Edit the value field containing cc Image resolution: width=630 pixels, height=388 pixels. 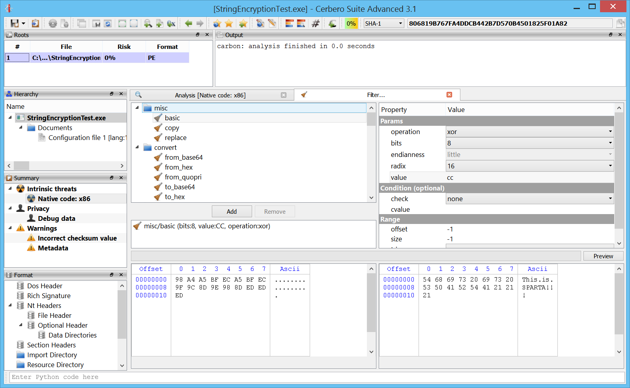[530, 177]
